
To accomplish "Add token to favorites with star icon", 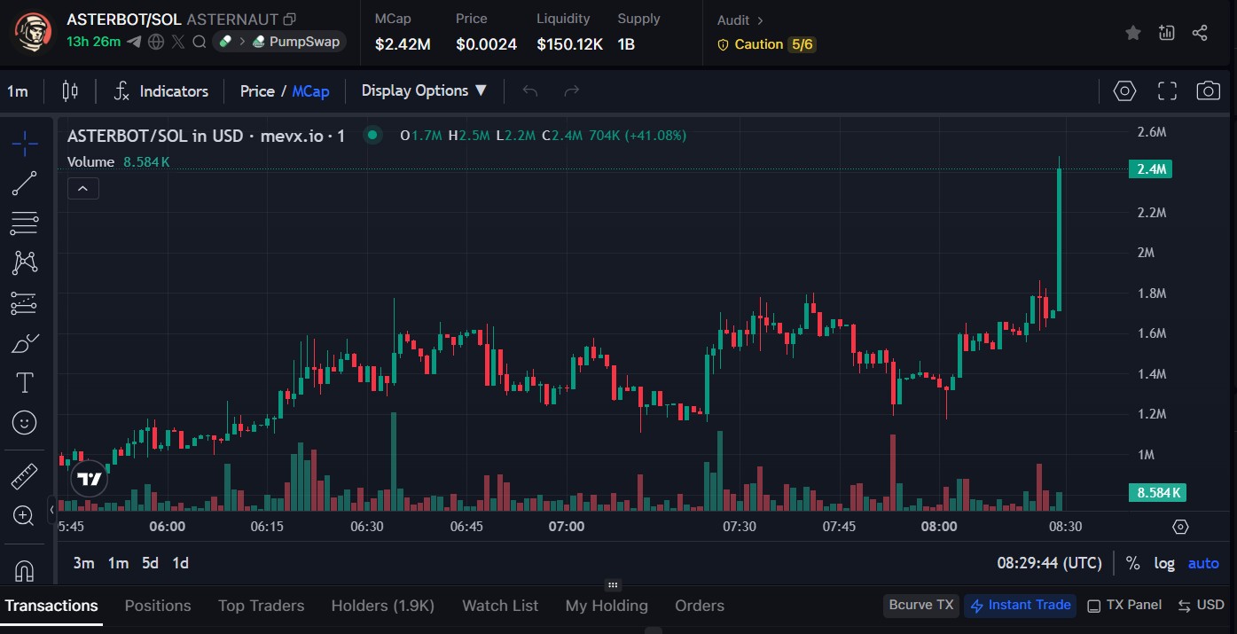I will [x=1132, y=33].
